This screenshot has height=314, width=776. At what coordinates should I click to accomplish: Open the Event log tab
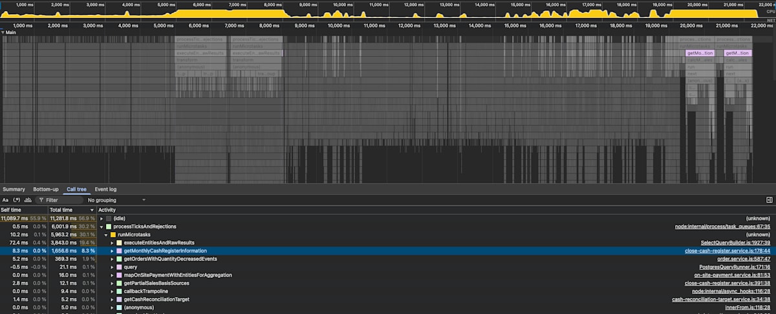(105, 190)
